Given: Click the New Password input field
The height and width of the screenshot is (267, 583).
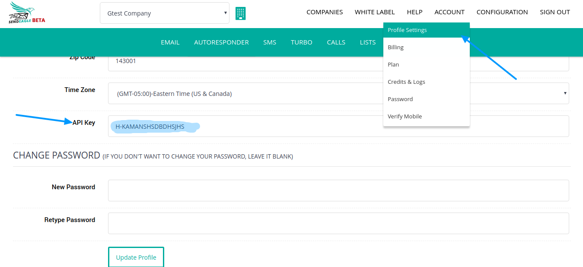Looking at the screenshot, I should tap(338, 191).
